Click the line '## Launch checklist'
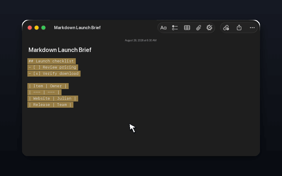Screen dimensions: 282x176 coord(51,61)
